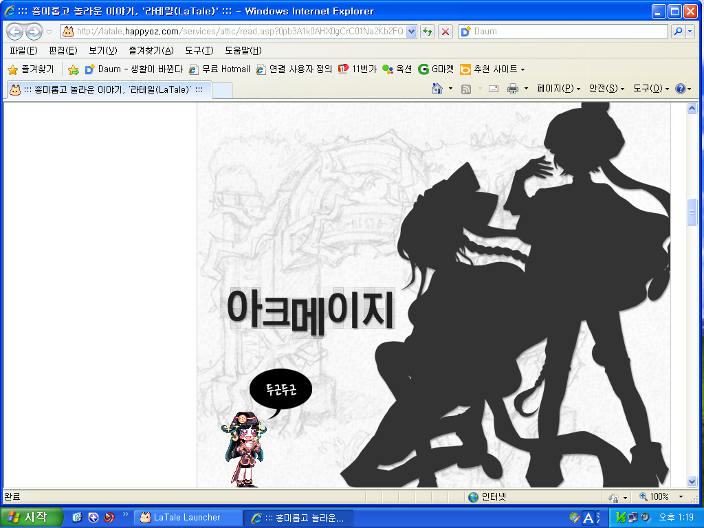Select the 라테일(LaTale) browser tab
This screenshot has width=704, height=528.
coord(109,90)
